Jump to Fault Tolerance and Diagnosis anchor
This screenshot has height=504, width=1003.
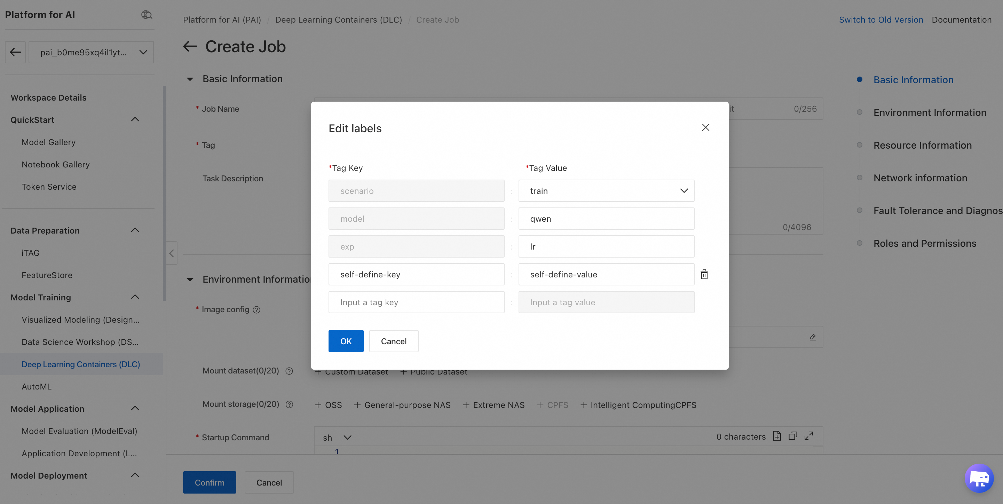938,211
